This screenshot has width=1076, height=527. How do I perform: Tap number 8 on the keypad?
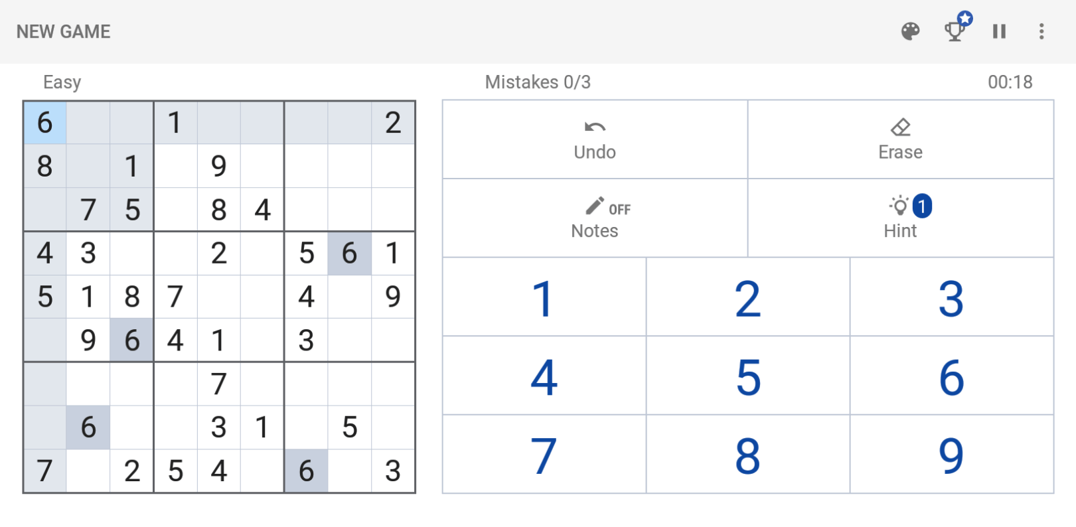point(748,455)
